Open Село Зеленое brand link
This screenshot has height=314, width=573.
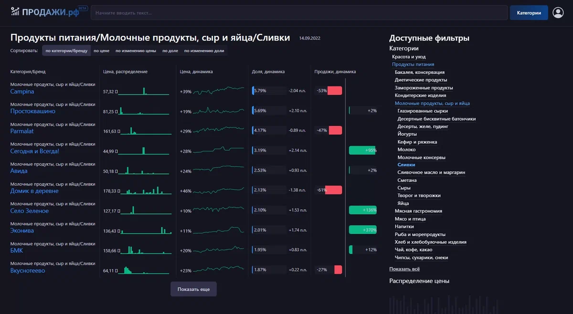click(30, 211)
